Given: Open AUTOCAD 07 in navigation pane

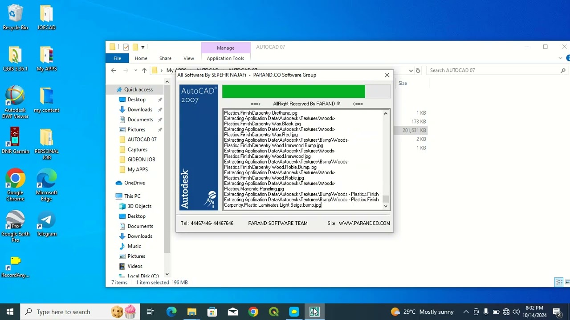Looking at the screenshot, I should point(142,139).
